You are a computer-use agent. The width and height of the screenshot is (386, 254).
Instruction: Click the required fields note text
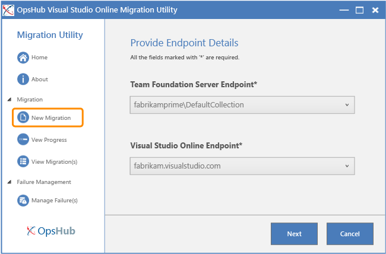(185, 58)
